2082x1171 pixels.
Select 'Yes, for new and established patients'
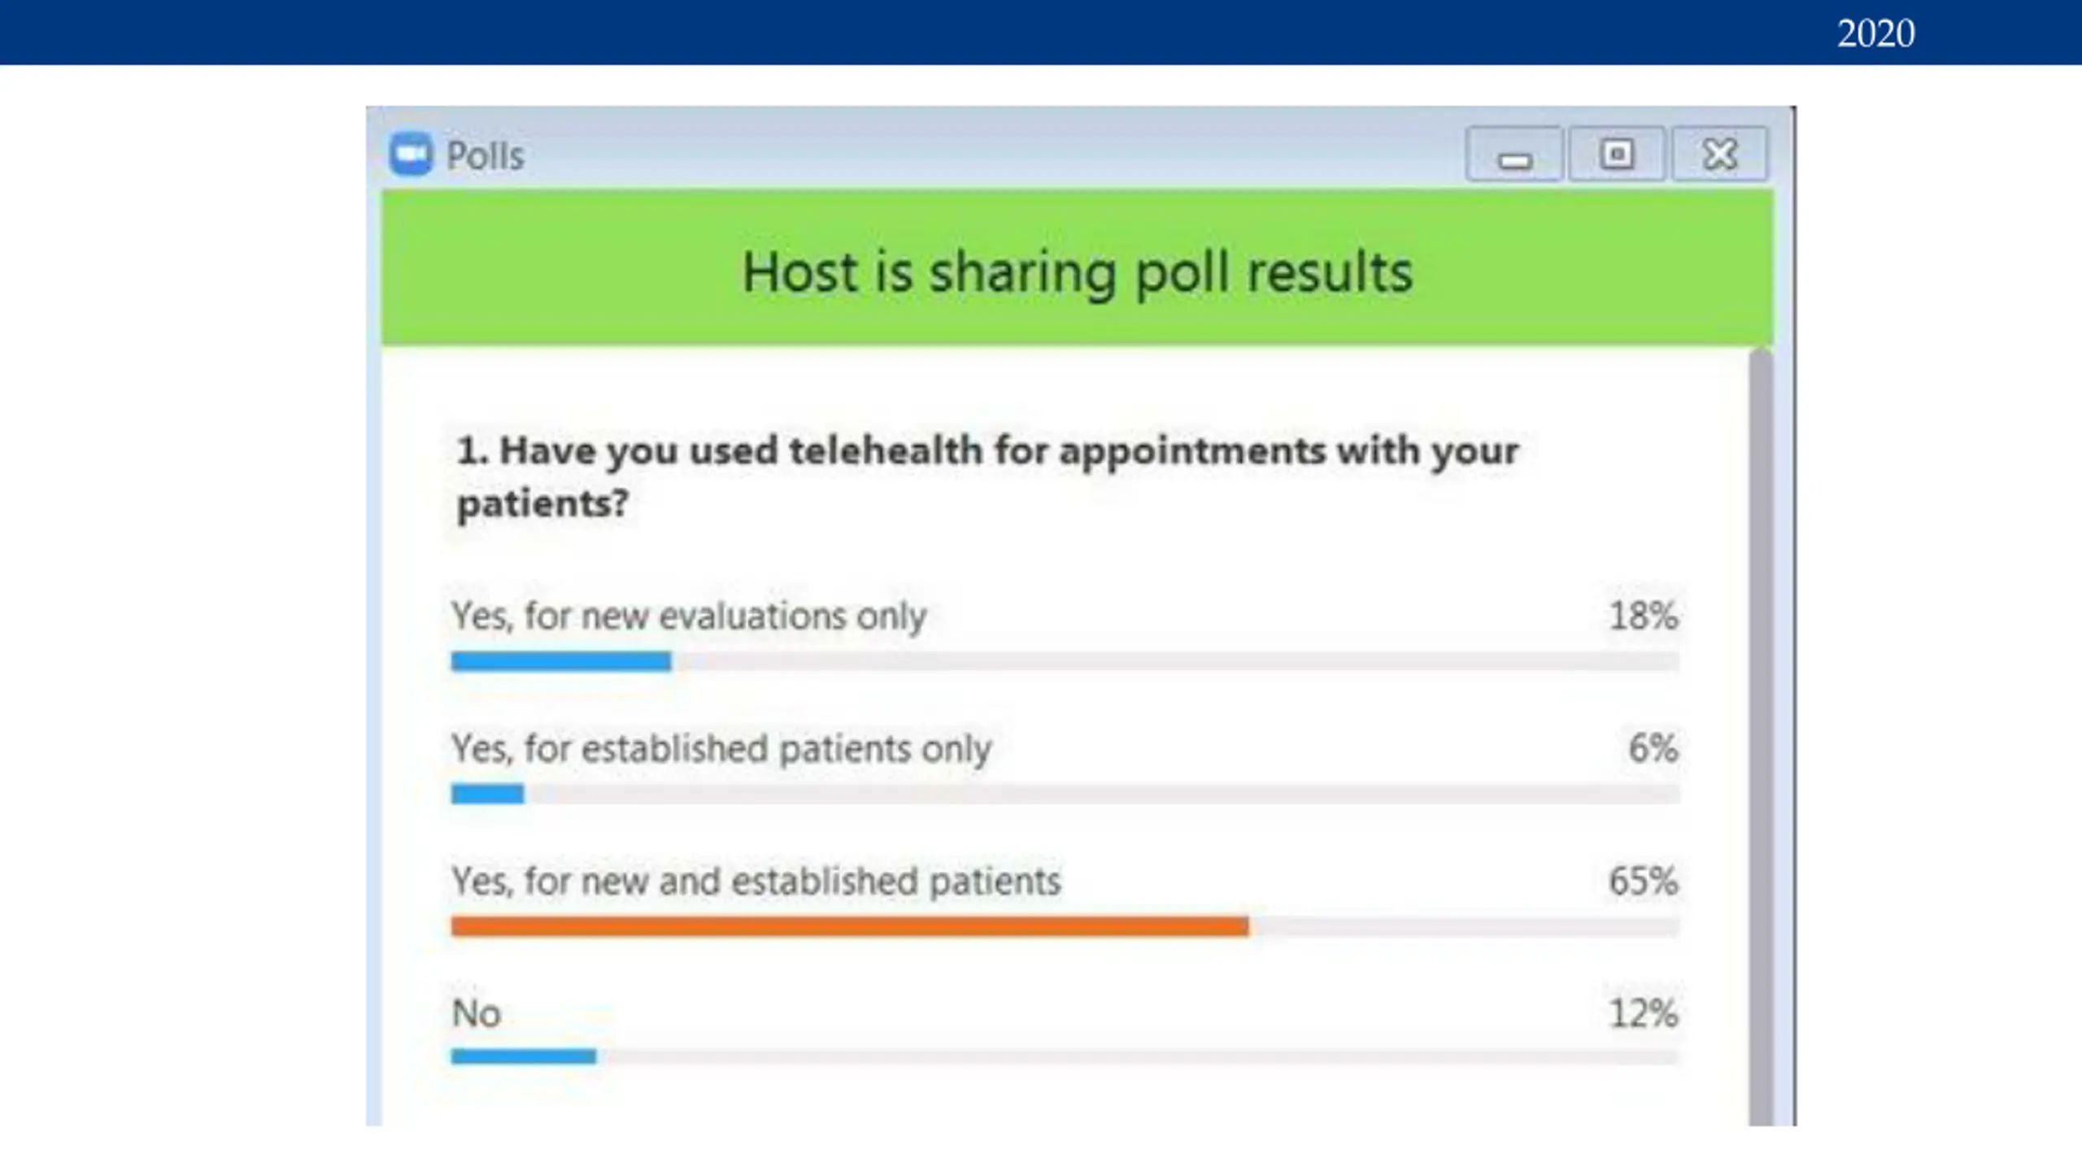(756, 881)
